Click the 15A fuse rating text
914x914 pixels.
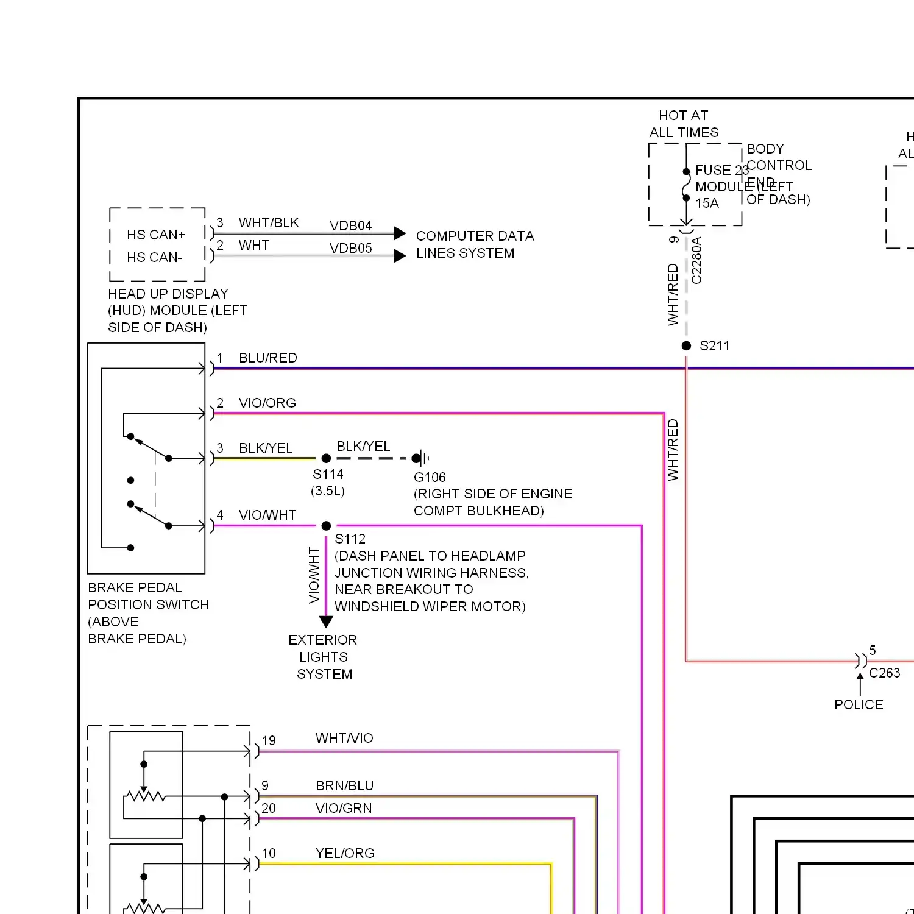pos(707,203)
